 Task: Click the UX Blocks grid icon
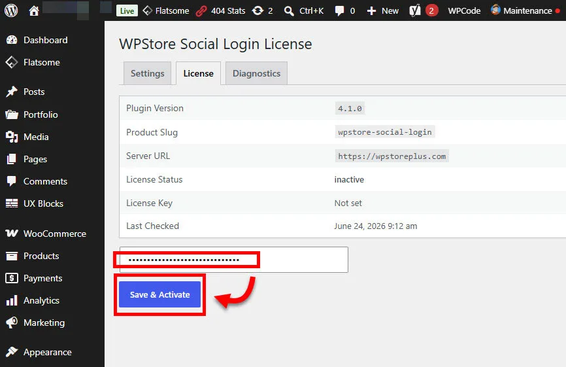pyautogui.click(x=12, y=203)
